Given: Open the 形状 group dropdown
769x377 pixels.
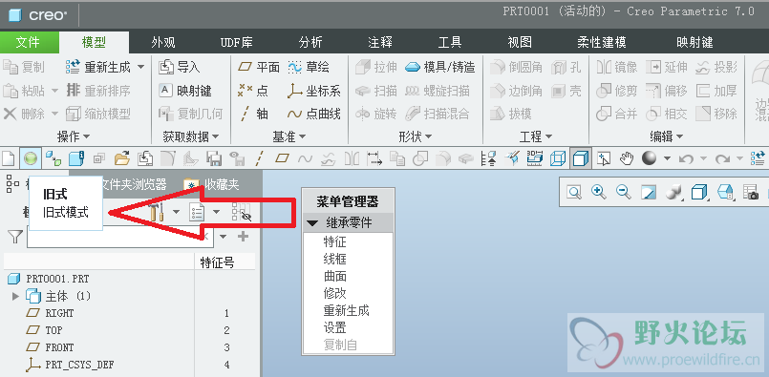Looking at the screenshot, I should [416, 136].
